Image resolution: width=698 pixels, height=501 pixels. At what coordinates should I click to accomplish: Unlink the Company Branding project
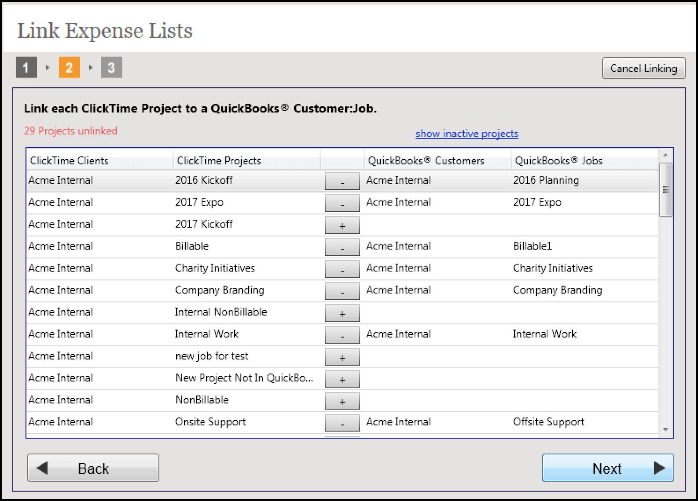coord(342,291)
